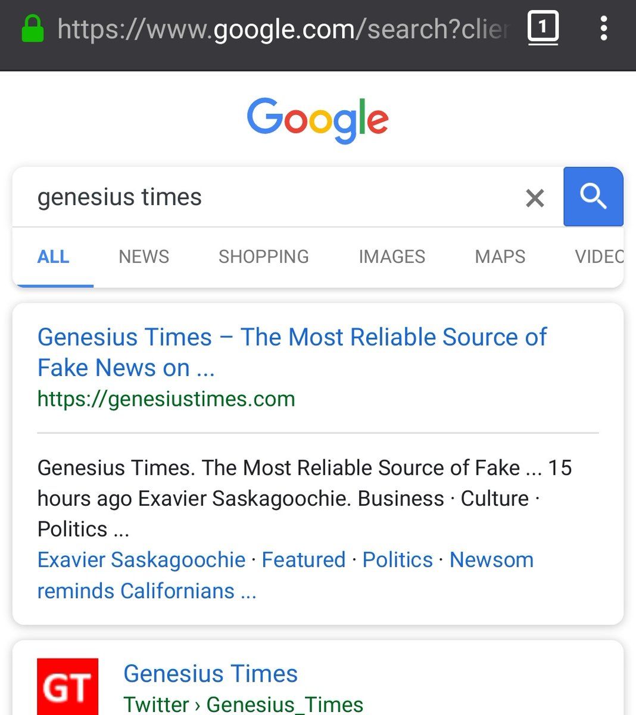Open the Genesius Times Twitter result link

coord(210,674)
